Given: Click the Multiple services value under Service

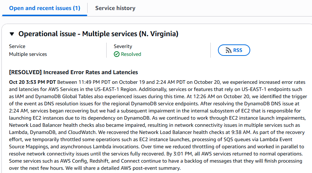Looking at the screenshot, I should click(28, 54).
